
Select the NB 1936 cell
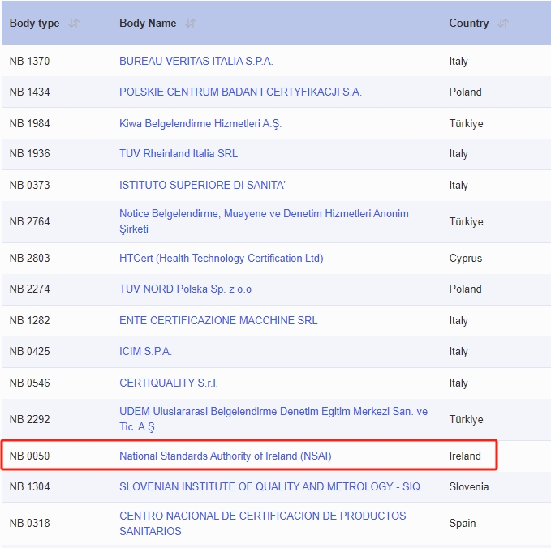(29, 154)
